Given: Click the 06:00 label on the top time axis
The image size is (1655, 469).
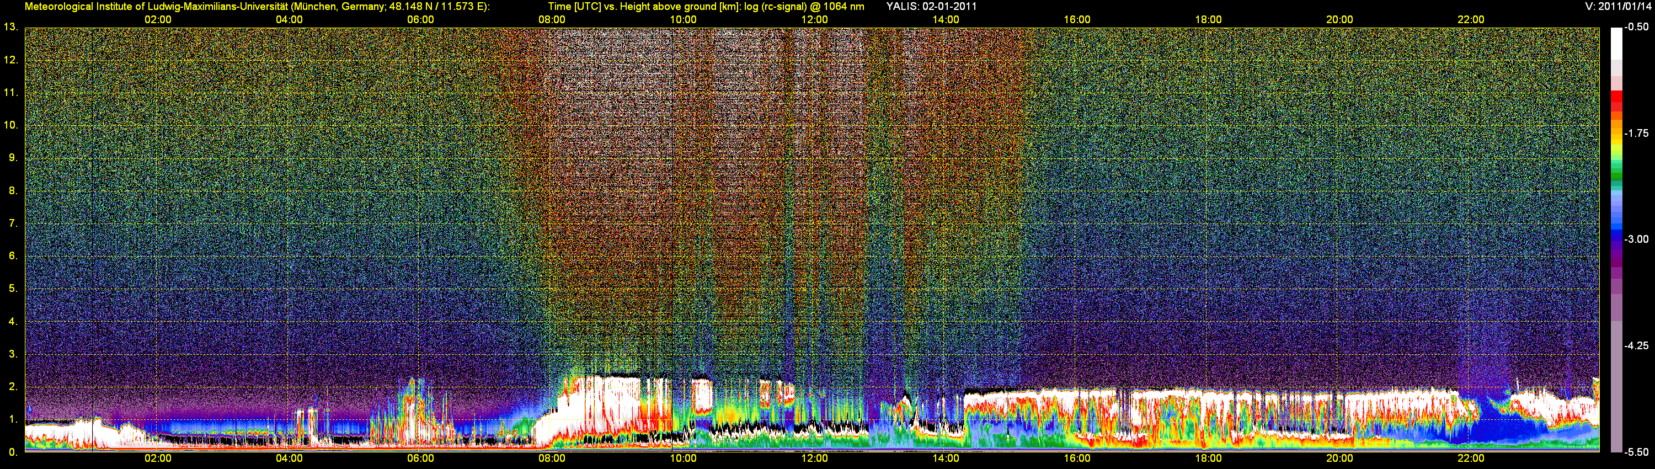Looking at the screenshot, I should (x=420, y=20).
